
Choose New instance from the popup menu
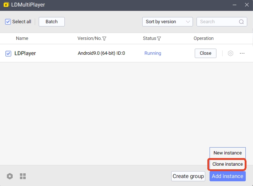227,153
